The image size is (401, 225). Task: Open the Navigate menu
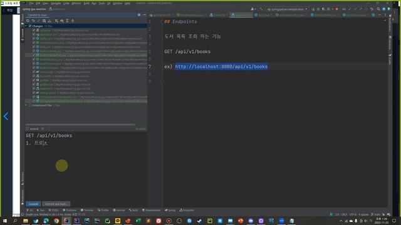pos(56,3)
